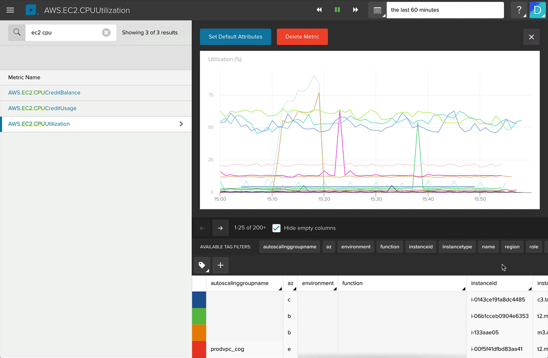
Task: Click the orange series color swatch
Action: coord(199,332)
